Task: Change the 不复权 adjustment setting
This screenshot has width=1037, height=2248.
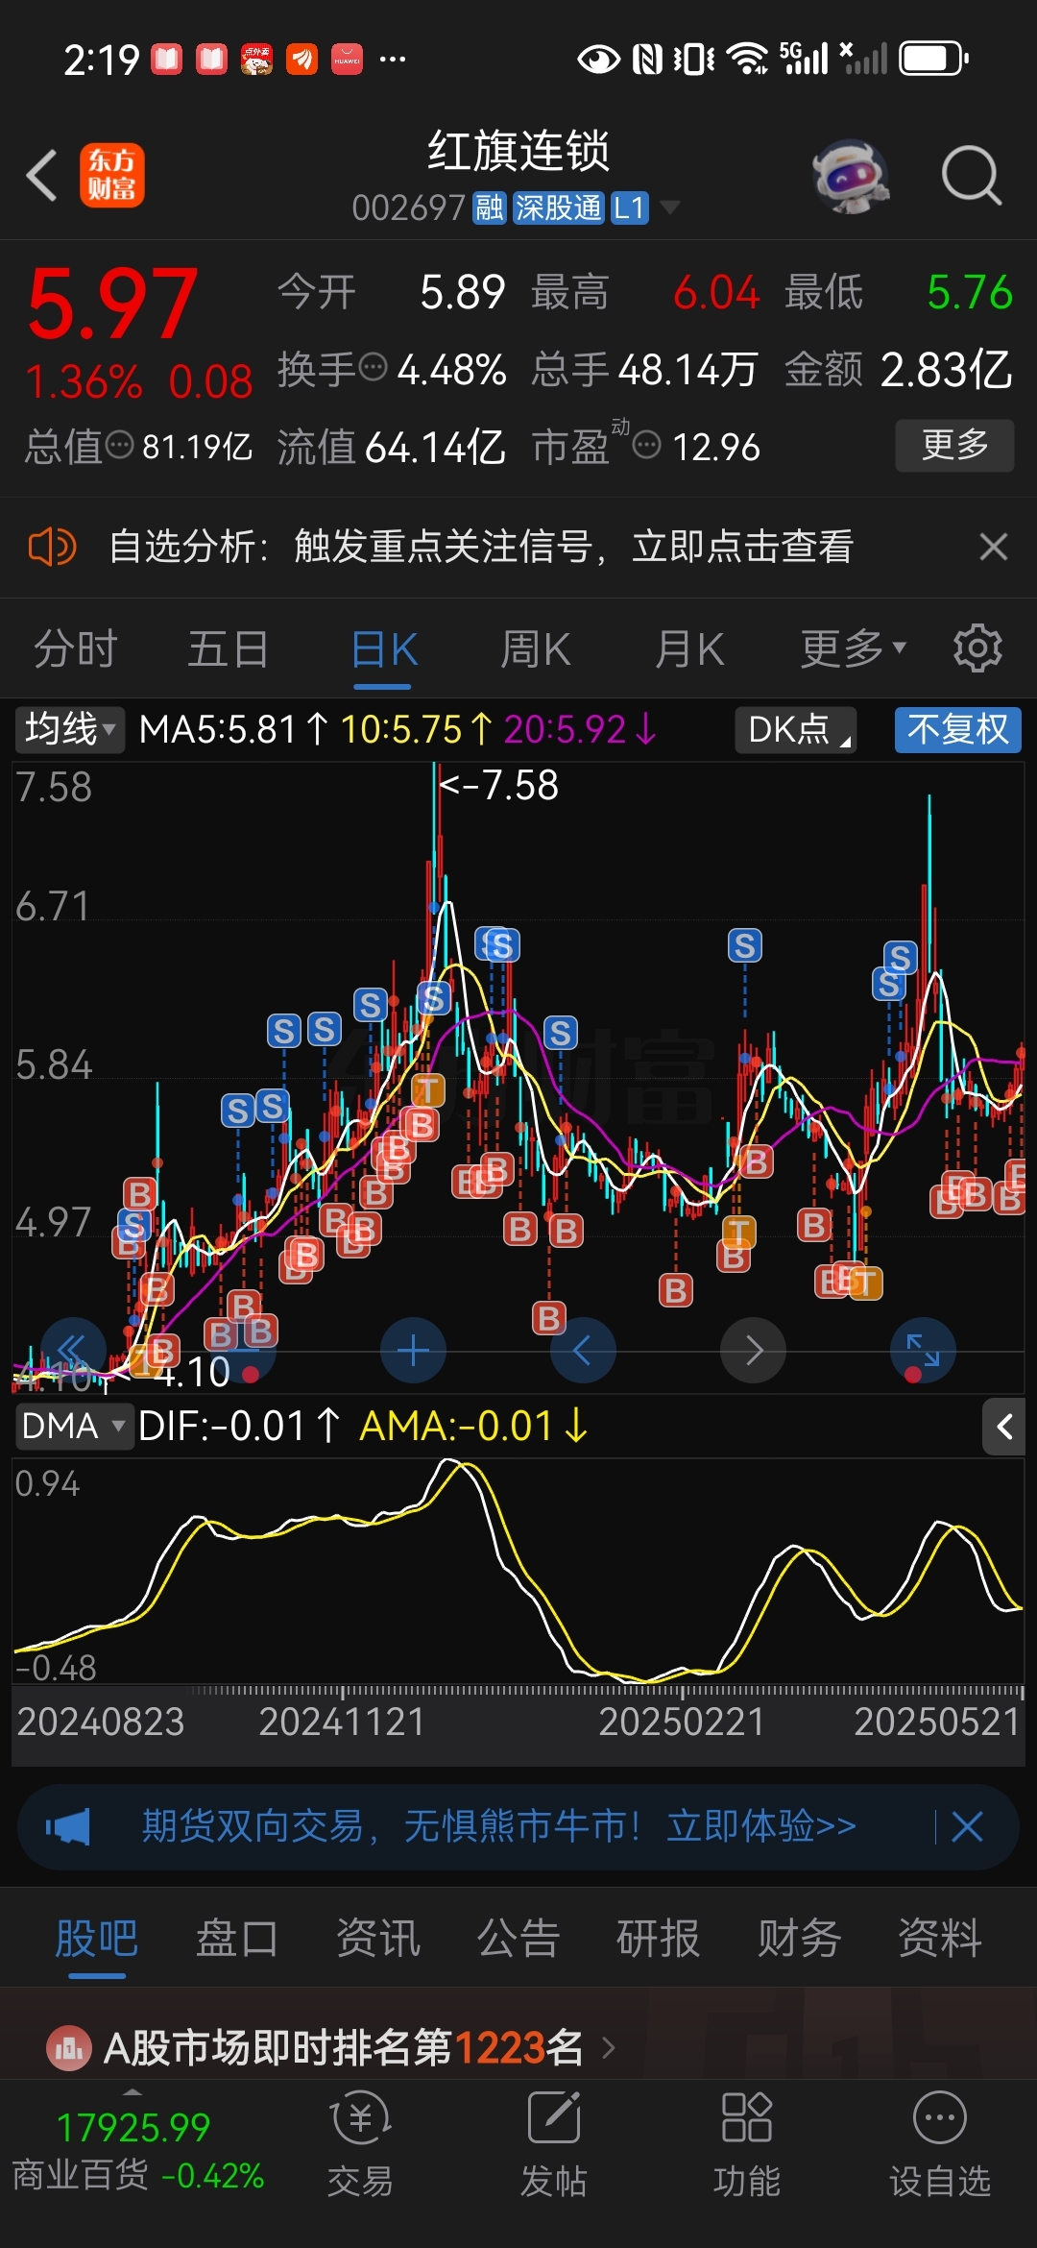Action: coord(957,730)
